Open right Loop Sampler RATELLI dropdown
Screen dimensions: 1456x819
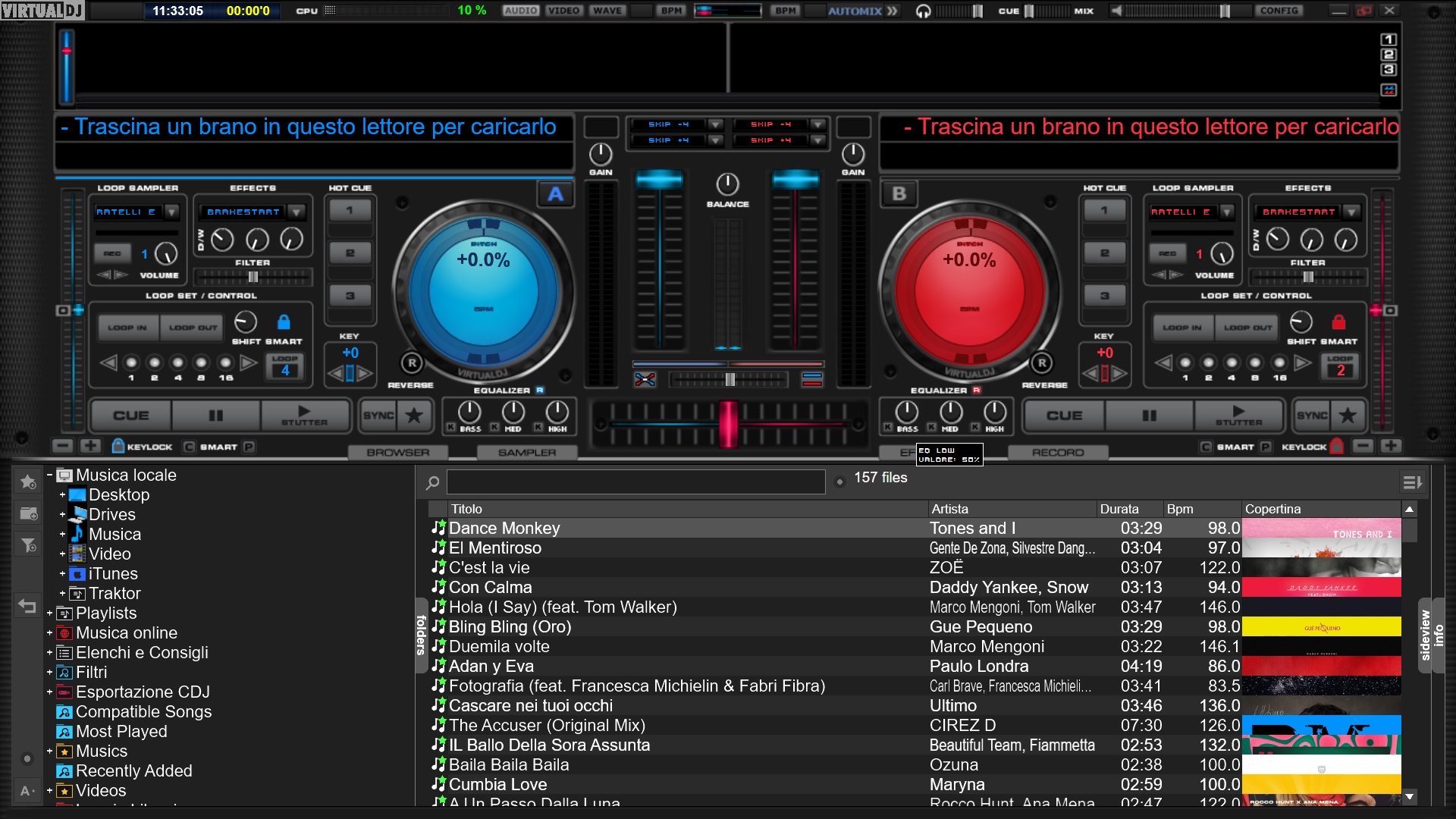click(x=1226, y=212)
